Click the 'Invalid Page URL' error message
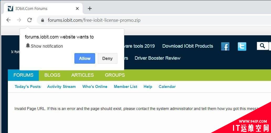Screen dimensions: 271x133 coord(137,109)
